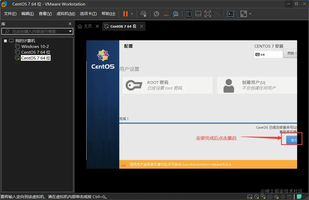Open the 帮助(H) menu
Image resolution: width=309 pixels, height=200 pixels.
click(x=108, y=14)
